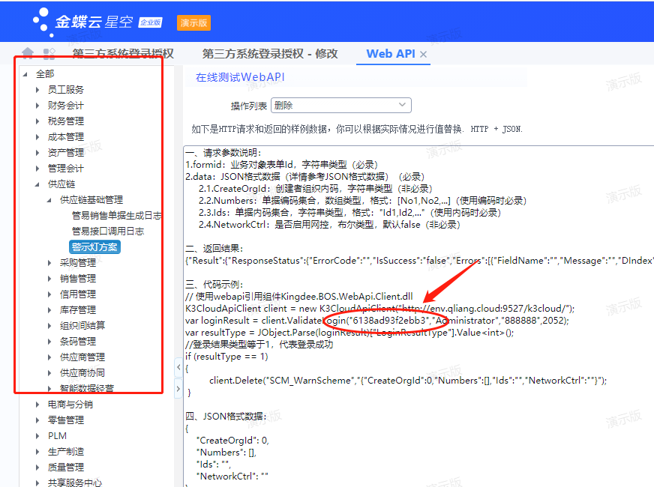The width and height of the screenshot is (654, 487).
Task: Select the 电商与分销 tree label
Action: pyautogui.click(x=70, y=405)
